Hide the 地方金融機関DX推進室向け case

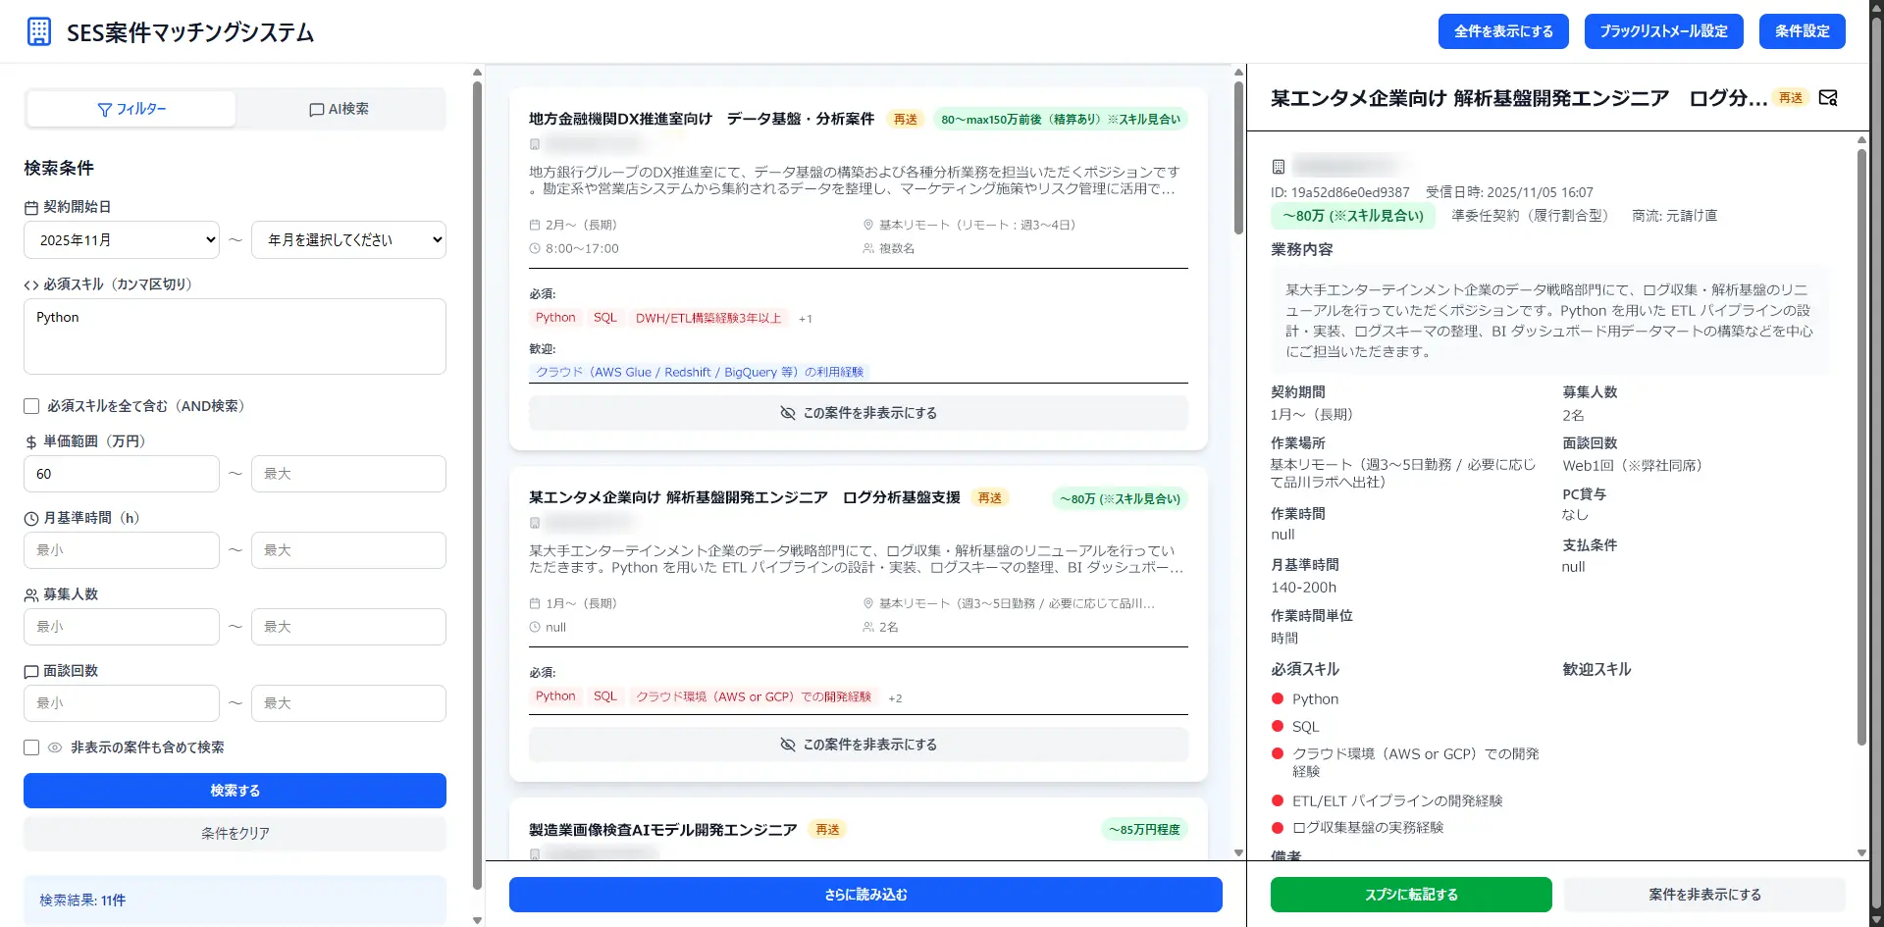click(x=858, y=413)
